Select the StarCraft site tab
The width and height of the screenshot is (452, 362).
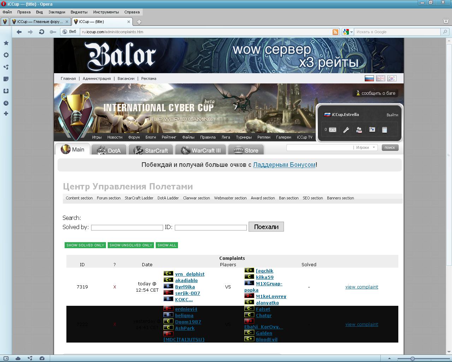(x=151, y=150)
